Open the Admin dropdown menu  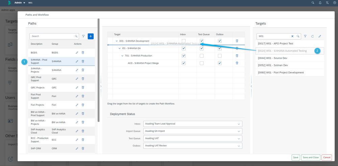click(x=20, y=3)
